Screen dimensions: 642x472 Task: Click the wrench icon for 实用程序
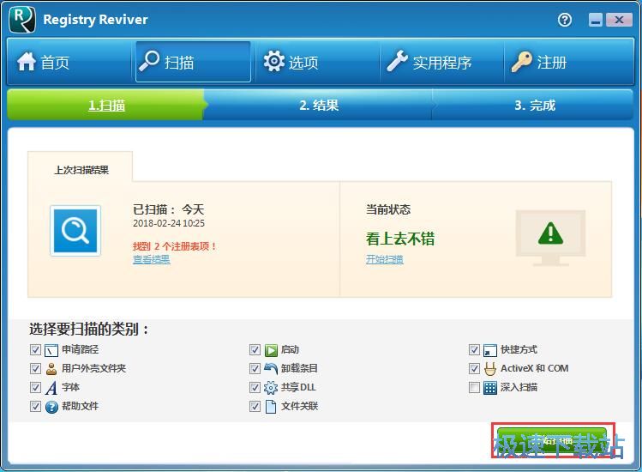[397, 61]
